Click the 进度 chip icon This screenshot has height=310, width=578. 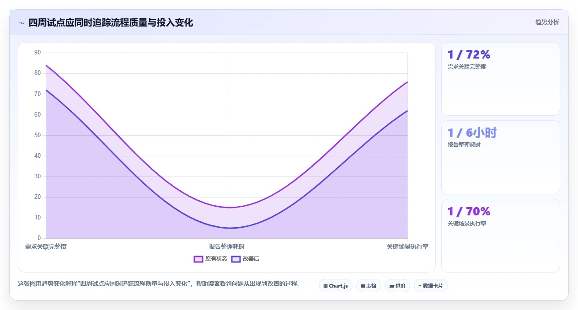[391, 286]
